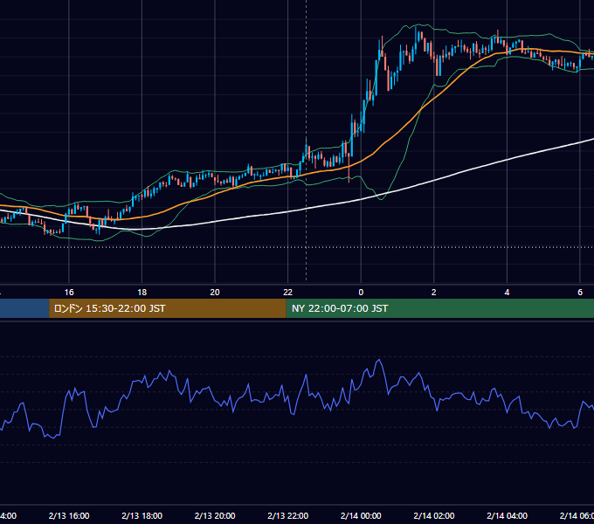Click the 2/13 20:00 date label

[215, 515]
